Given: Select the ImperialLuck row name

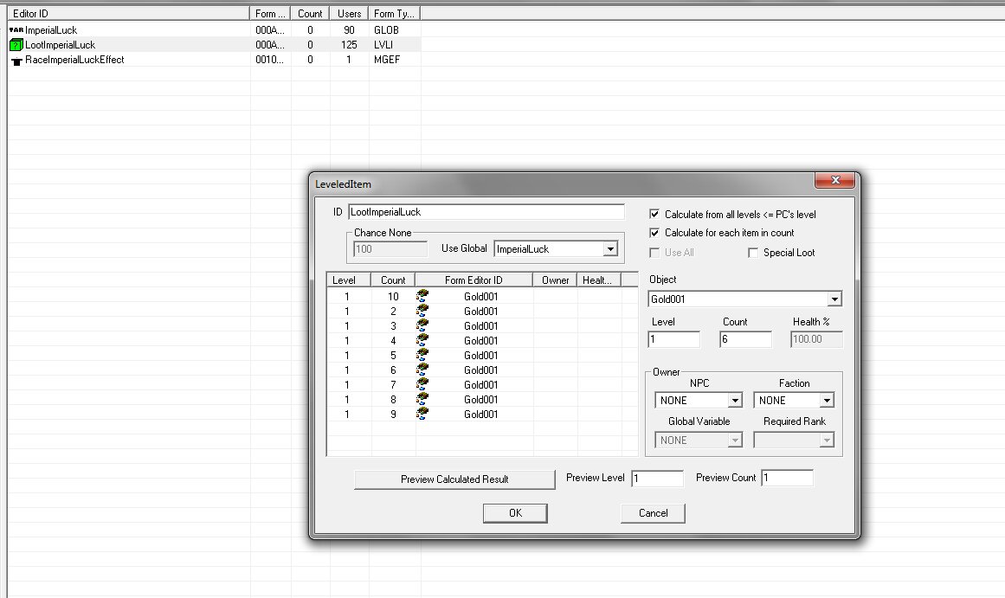Looking at the screenshot, I should pyautogui.click(x=50, y=30).
